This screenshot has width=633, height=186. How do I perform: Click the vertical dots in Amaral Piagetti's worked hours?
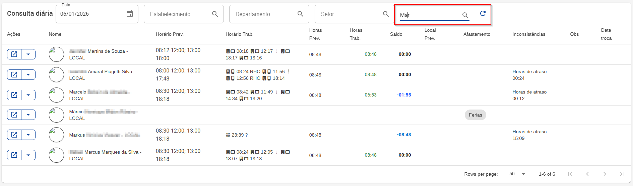(289, 71)
